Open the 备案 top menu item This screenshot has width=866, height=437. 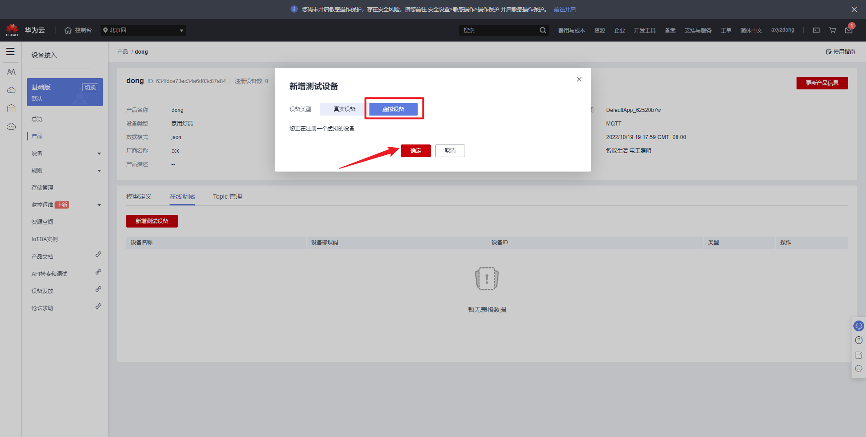pos(670,31)
